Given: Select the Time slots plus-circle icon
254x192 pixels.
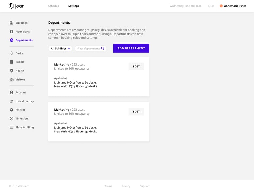Looking at the screenshot, I should click(x=12, y=119).
